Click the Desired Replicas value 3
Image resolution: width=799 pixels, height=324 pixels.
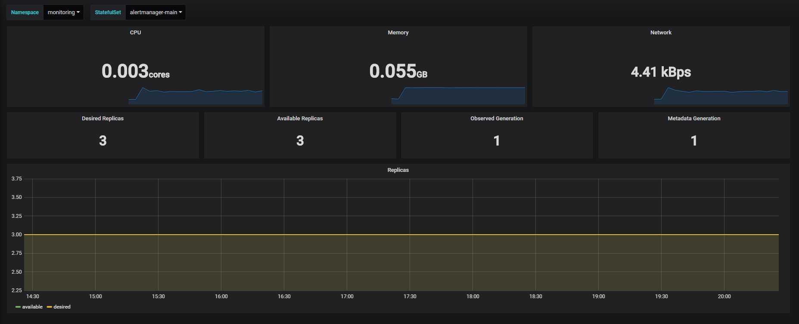point(103,141)
